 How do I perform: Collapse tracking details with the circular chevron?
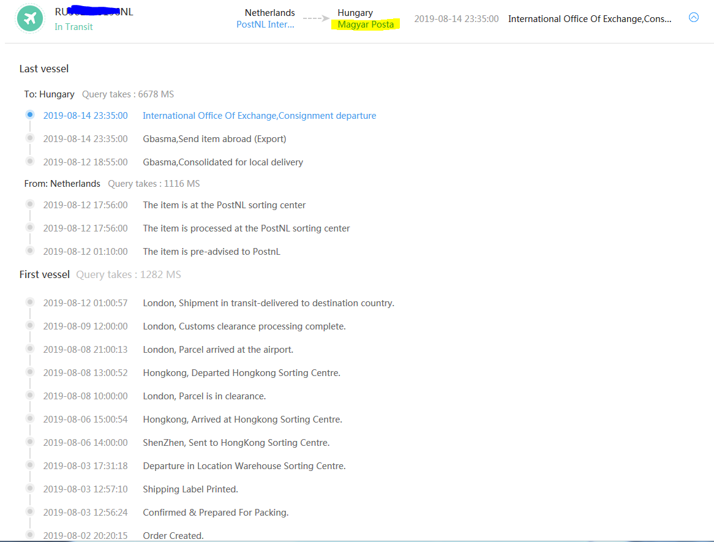694,17
